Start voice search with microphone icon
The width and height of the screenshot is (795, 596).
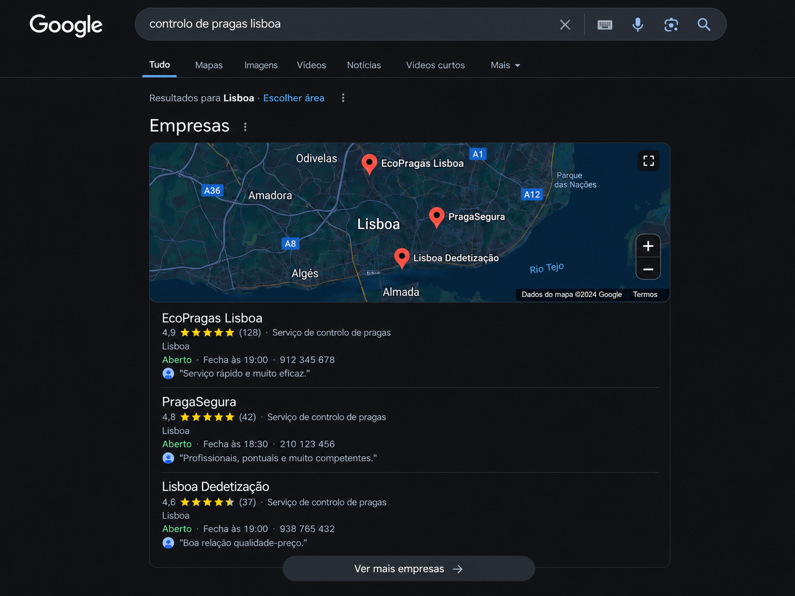tap(638, 25)
